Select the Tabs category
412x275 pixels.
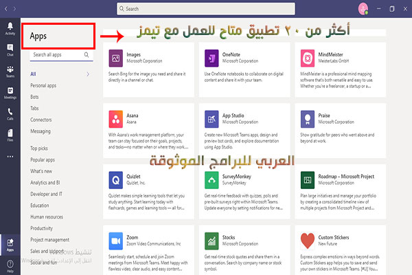(34, 108)
